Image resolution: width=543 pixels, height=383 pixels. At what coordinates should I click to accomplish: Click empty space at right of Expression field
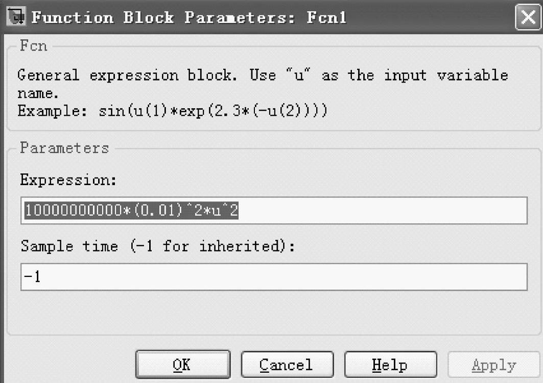pyautogui.click(x=388, y=210)
